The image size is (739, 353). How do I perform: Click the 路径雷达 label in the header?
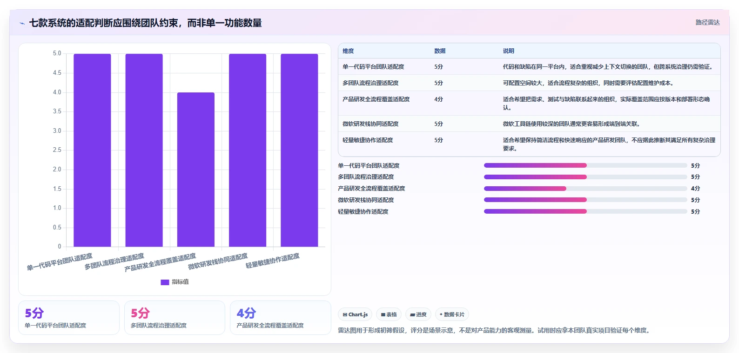[707, 22]
